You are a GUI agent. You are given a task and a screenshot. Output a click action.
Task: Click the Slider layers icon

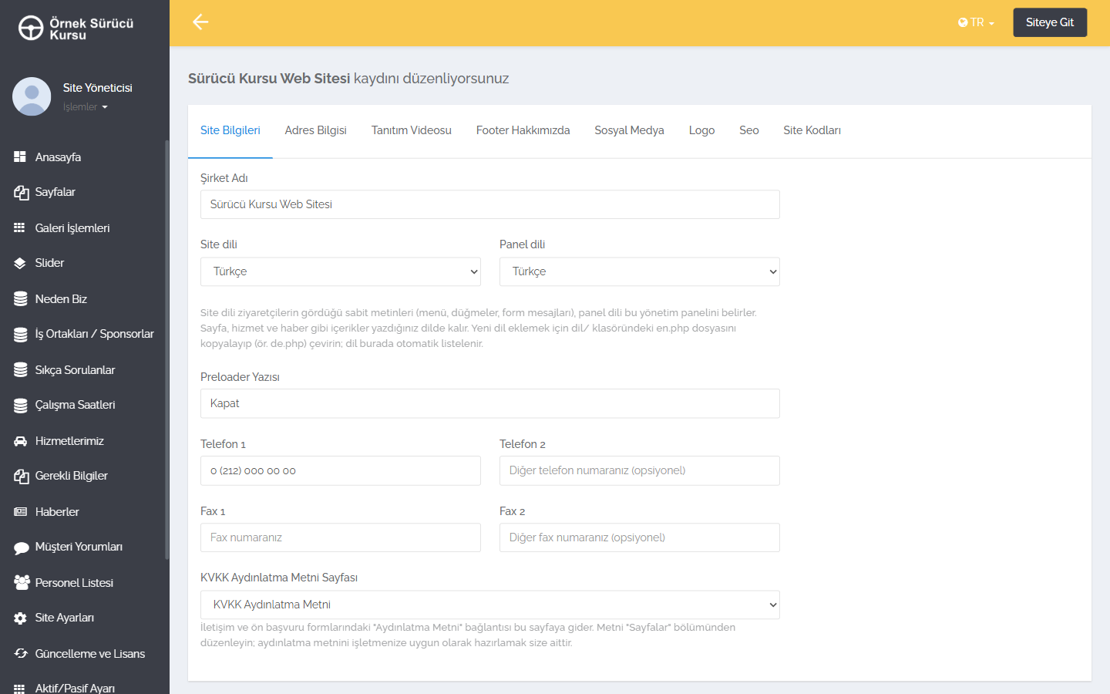[20, 263]
